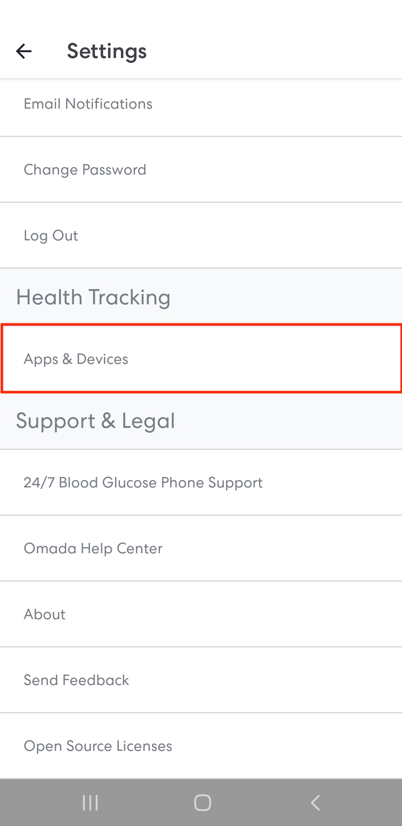The height and width of the screenshot is (826, 402).
Task: Tap the back arrow beside Settings
Action: click(x=24, y=51)
